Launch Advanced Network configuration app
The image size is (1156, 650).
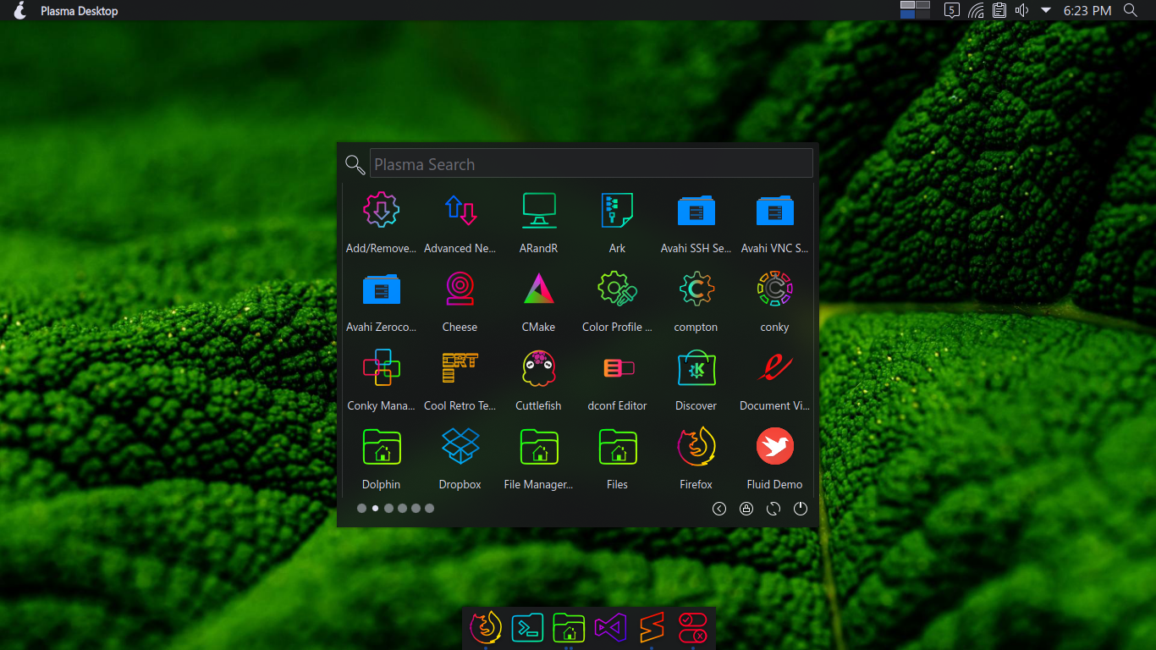point(460,210)
